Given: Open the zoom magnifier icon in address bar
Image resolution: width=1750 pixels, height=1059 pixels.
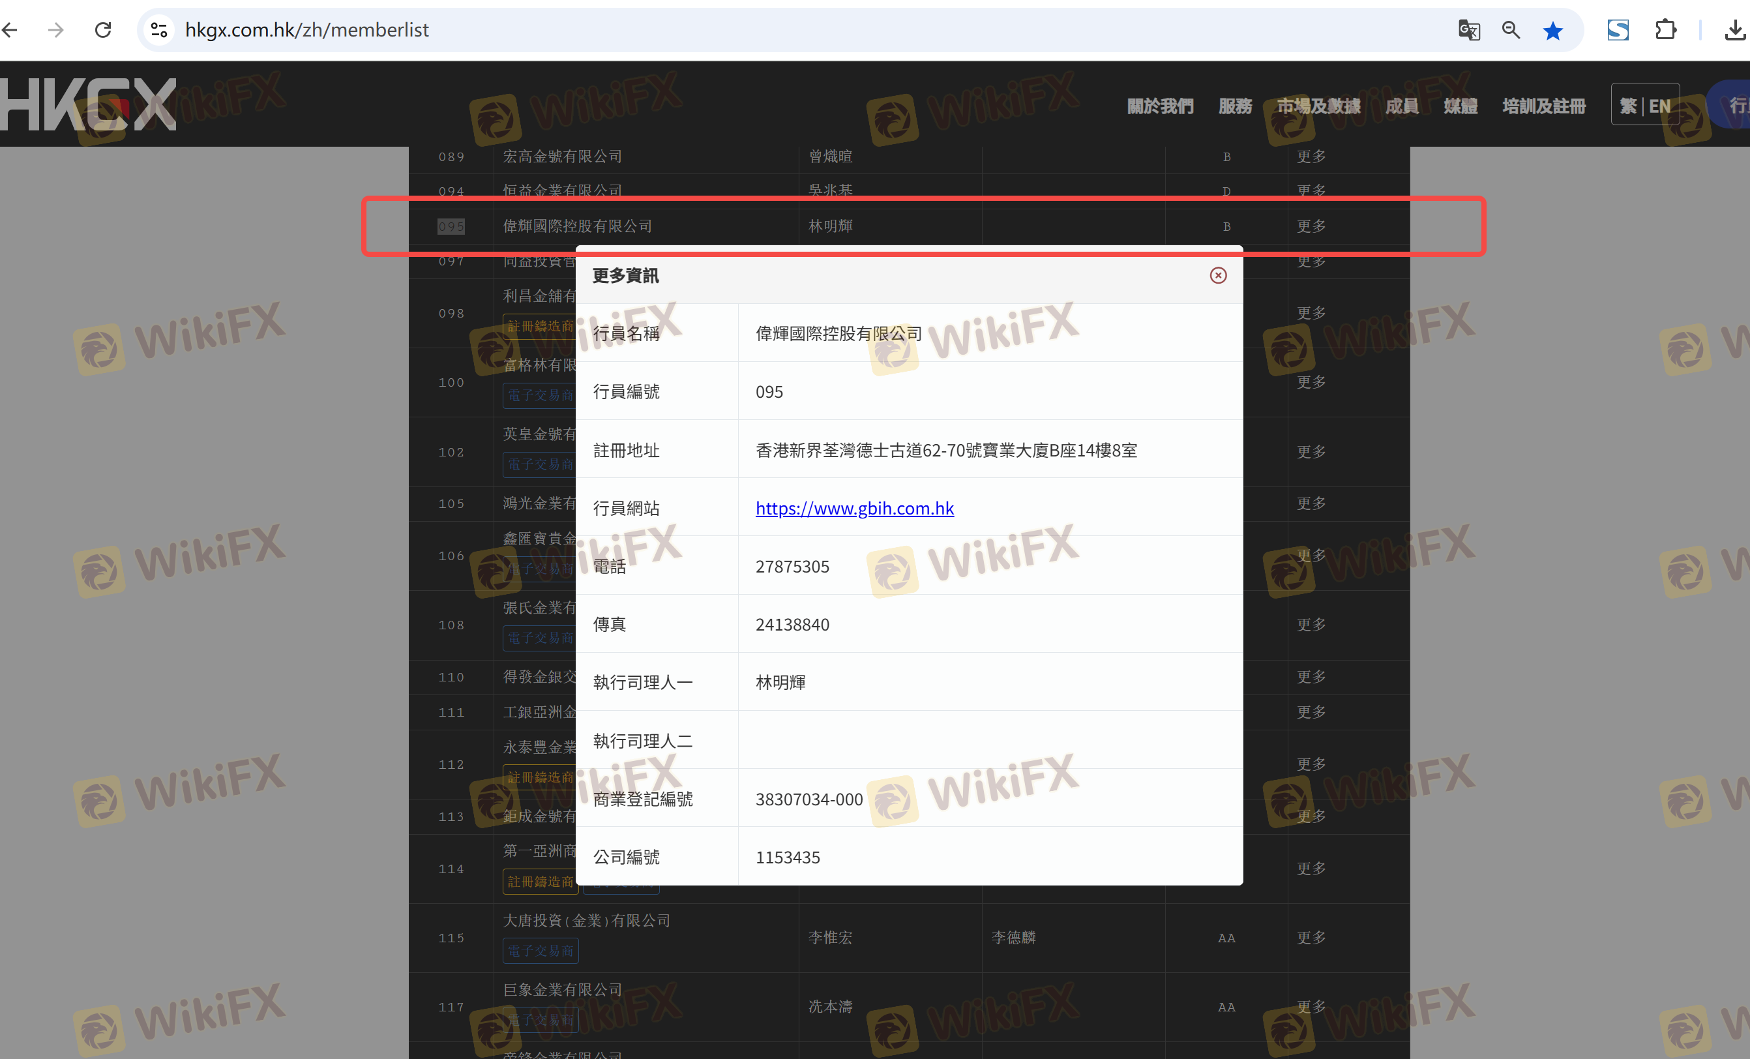Looking at the screenshot, I should tap(1511, 30).
